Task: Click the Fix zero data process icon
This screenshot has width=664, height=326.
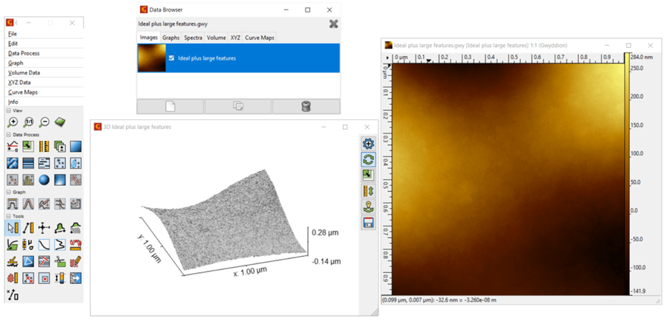Action: [13, 147]
